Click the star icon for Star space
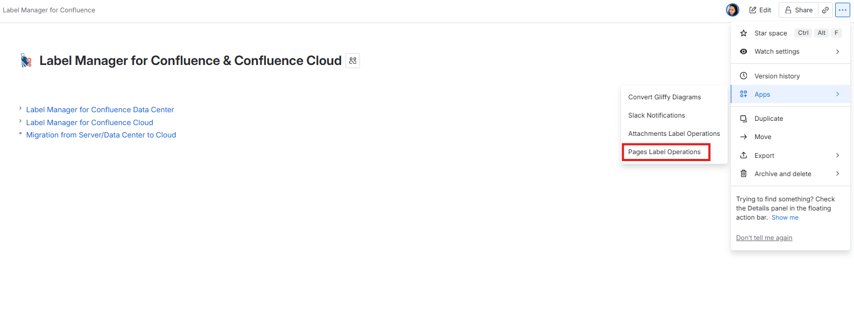Viewport: 854px width, 320px height. click(x=743, y=33)
